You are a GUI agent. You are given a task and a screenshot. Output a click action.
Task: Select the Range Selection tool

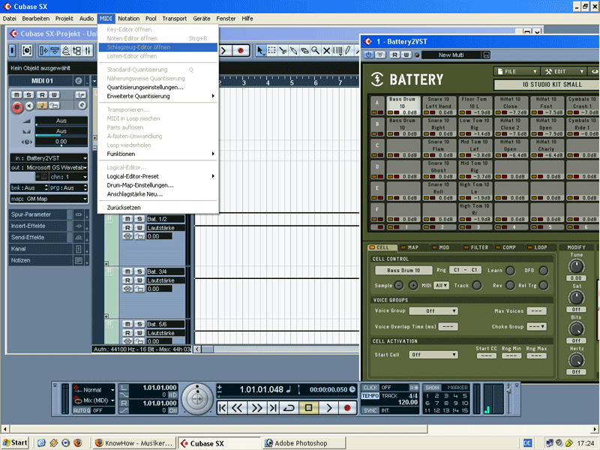(271, 50)
